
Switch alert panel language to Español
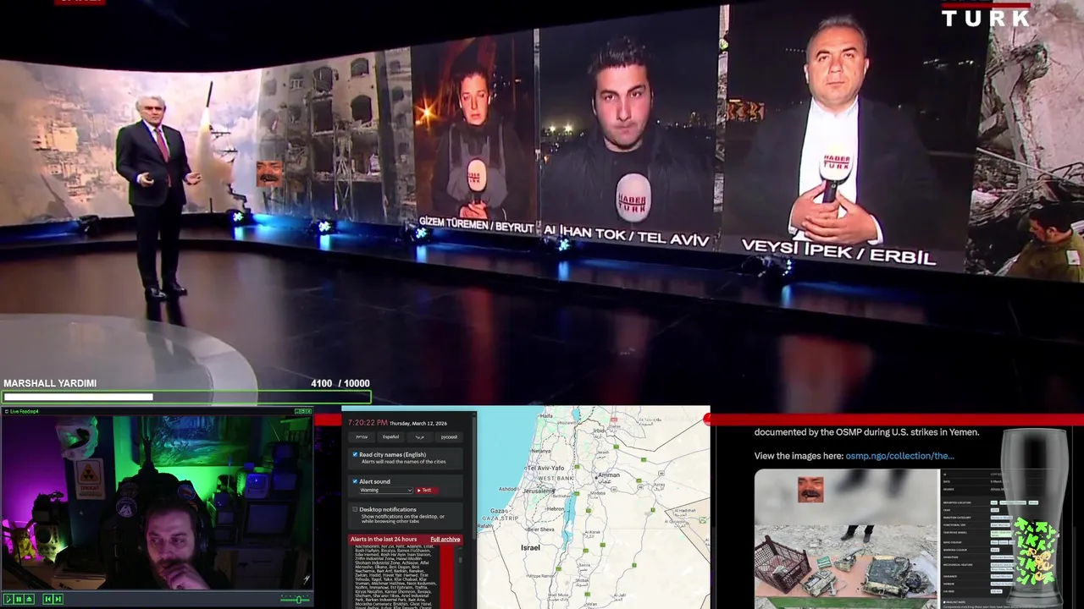(x=390, y=437)
